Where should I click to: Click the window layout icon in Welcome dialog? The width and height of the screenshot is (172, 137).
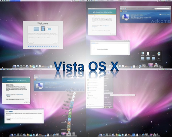click(x=49, y=29)
